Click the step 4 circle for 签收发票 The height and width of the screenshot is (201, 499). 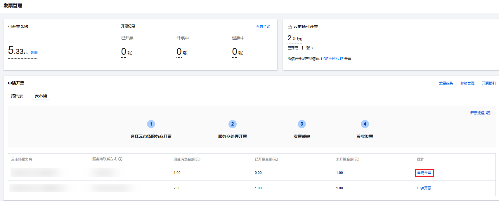pyautogui.click(x=365, y=124)
